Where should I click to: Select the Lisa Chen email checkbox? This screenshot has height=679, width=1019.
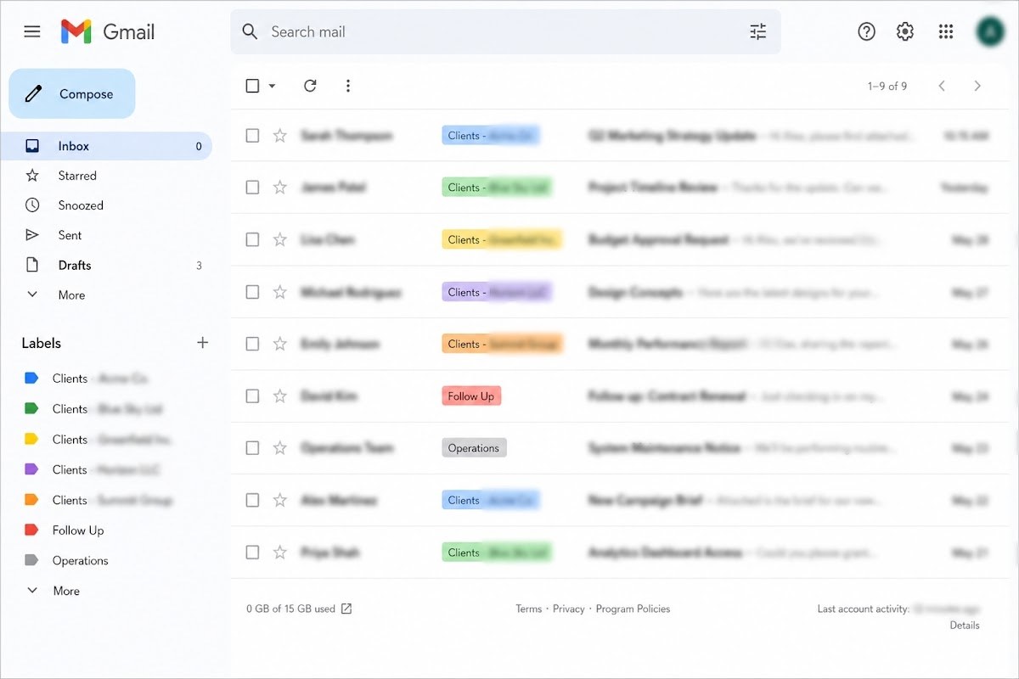pos(252,239)
